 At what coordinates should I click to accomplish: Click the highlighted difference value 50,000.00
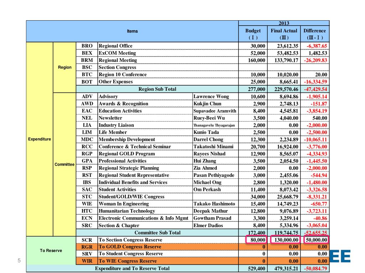click(x=316, y=240)
